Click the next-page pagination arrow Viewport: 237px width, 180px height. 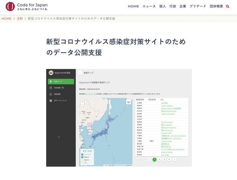click(174, 160)
